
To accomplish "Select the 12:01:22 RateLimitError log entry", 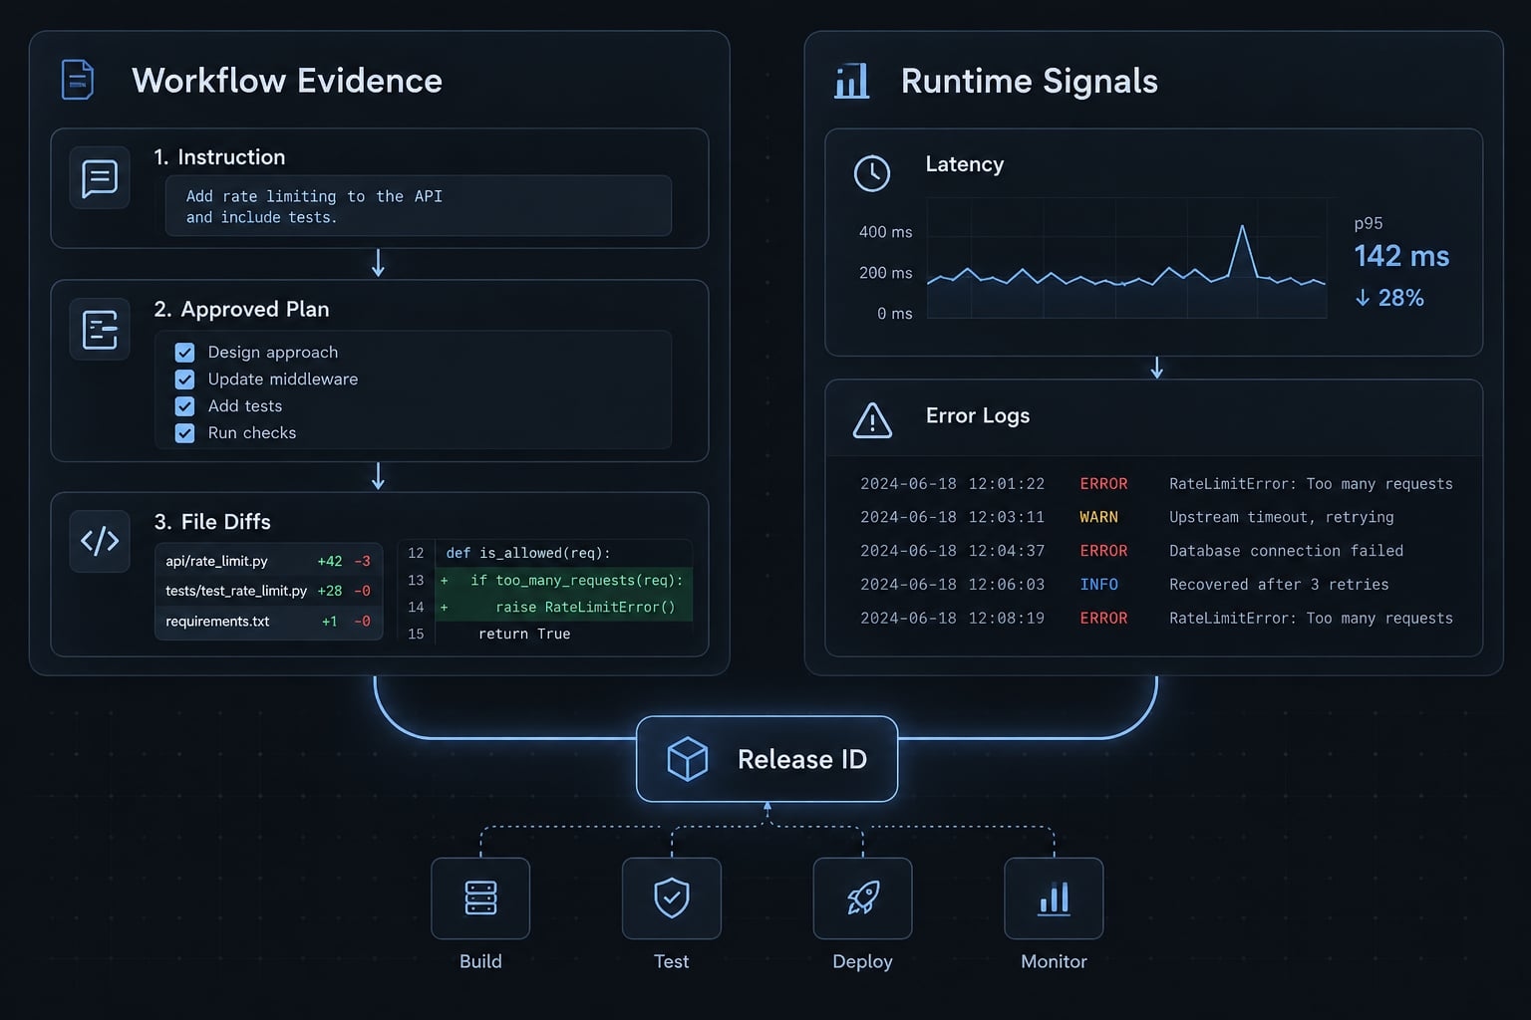I will (x=1156, y=484).
